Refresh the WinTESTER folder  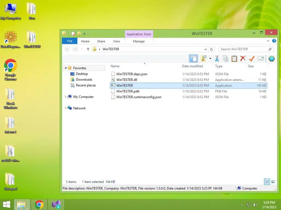tap(212, 49)
